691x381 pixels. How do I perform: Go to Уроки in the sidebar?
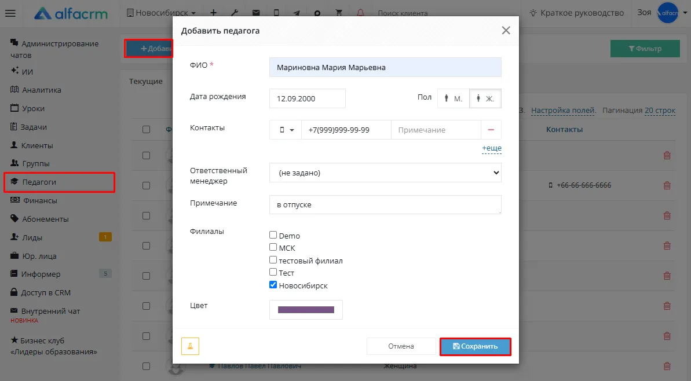click(x=27, y=108)
